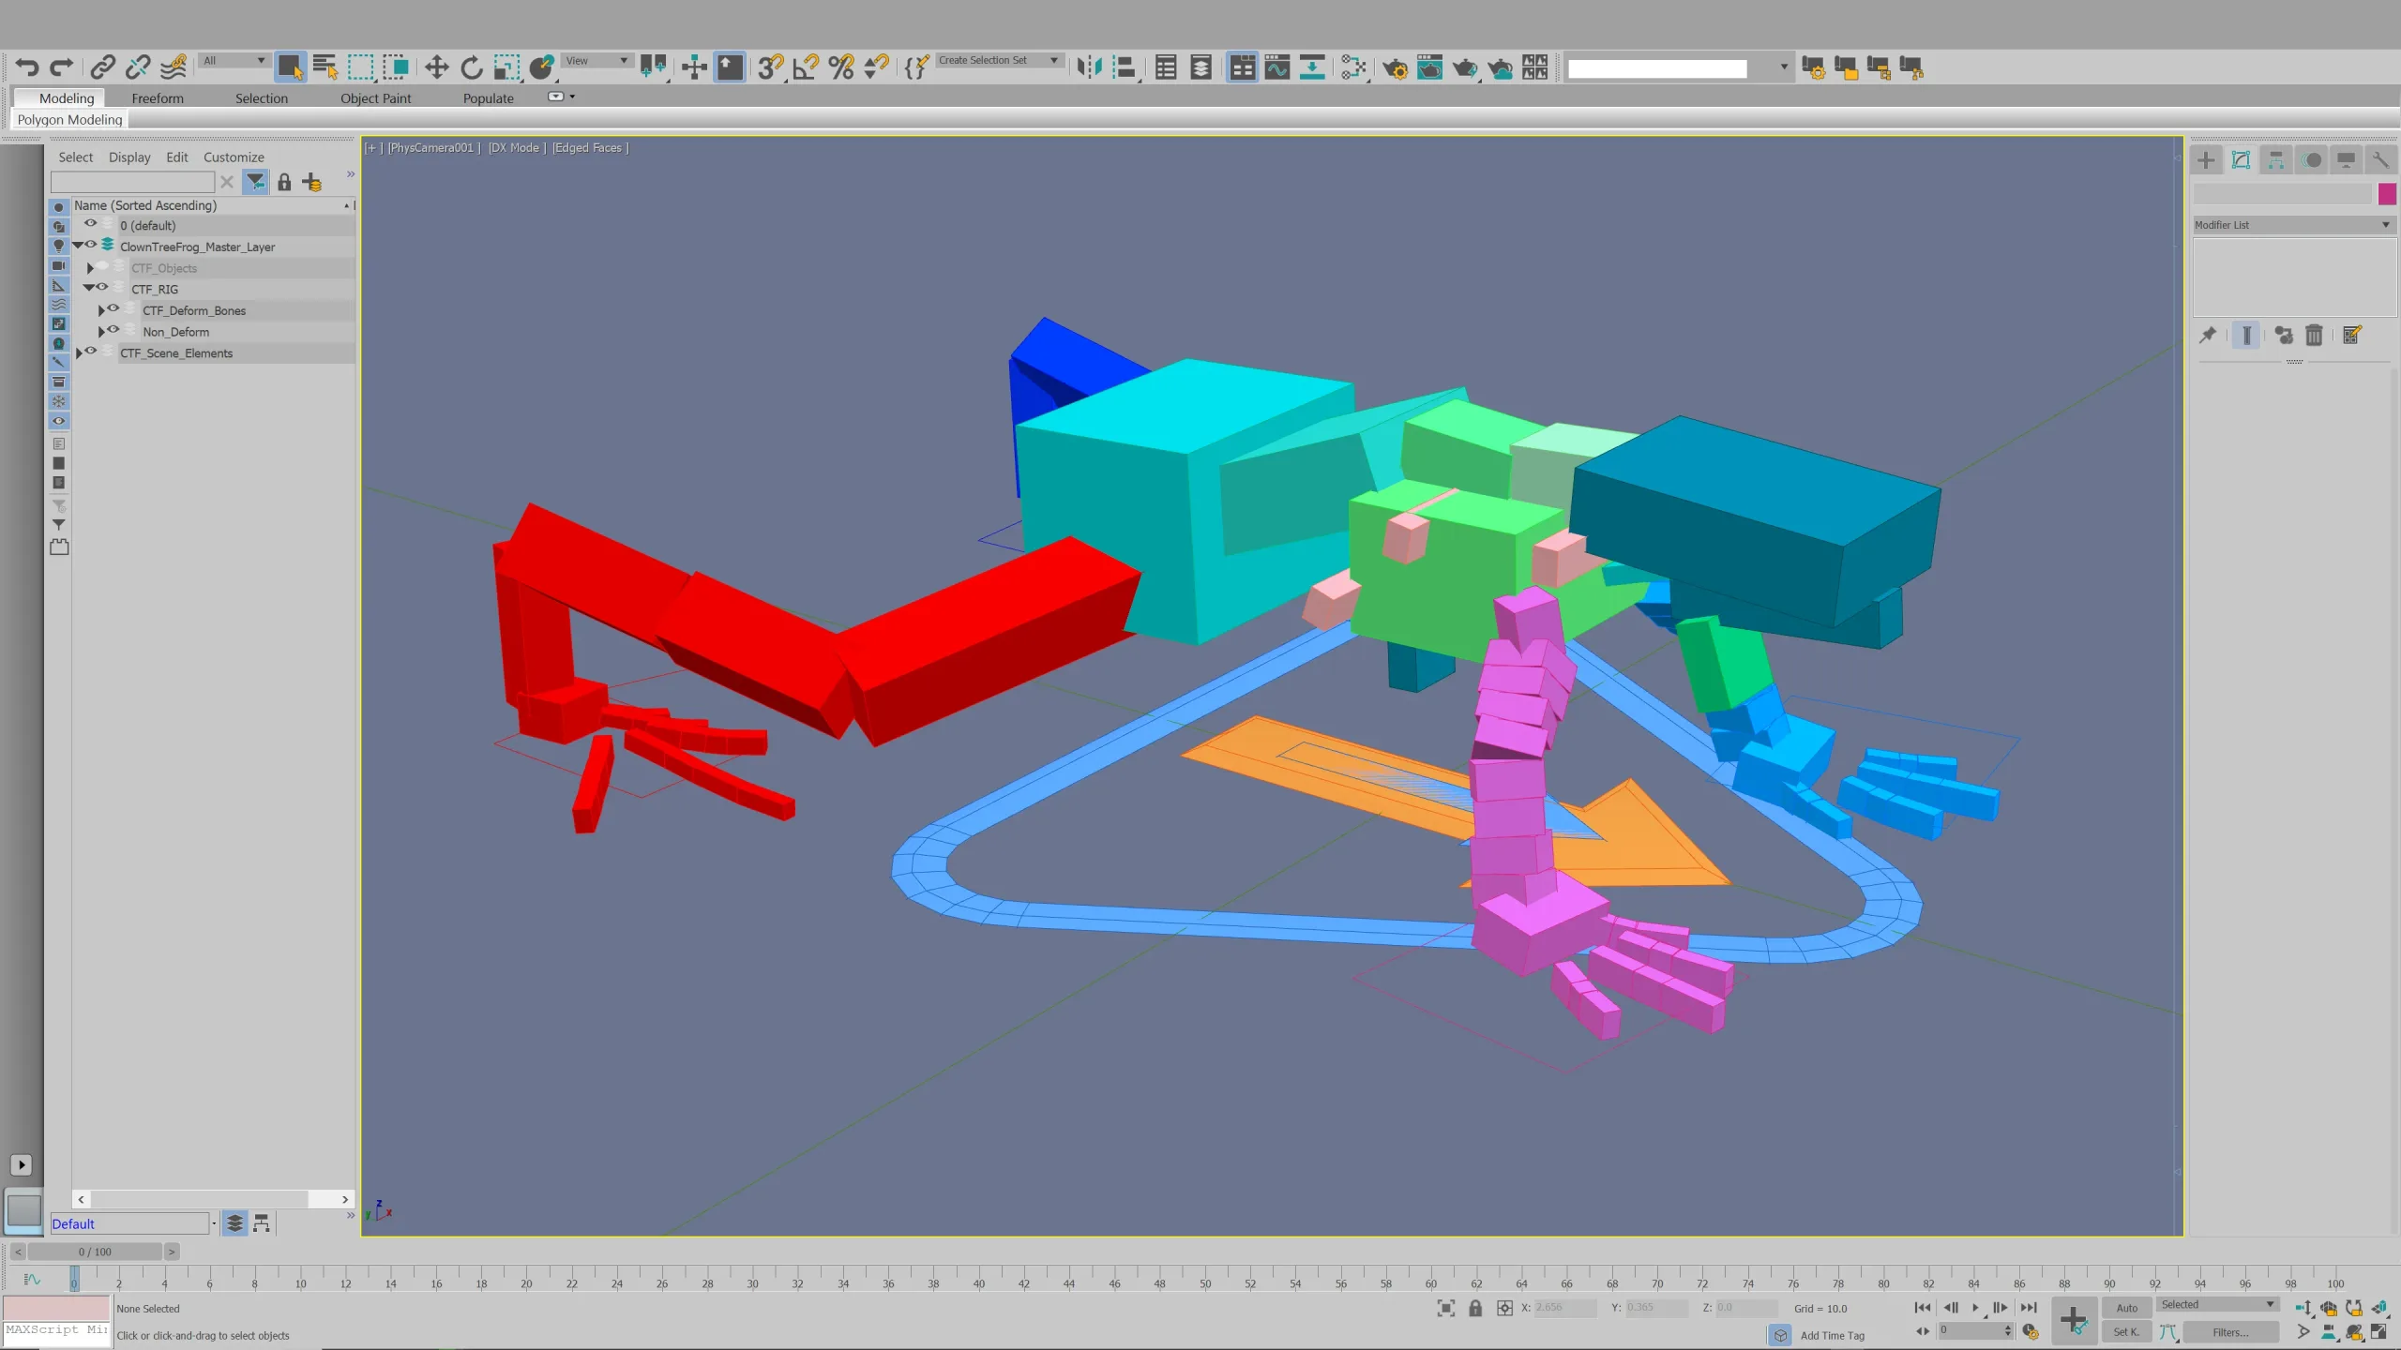The image size is (2401, 1350).
Task: Click Configure Modifier Sets icon
Action: [x=2352, y=335]
